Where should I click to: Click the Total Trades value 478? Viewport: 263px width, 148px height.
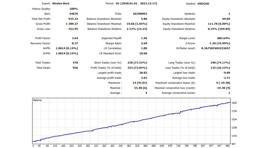(x=75, y=63)
